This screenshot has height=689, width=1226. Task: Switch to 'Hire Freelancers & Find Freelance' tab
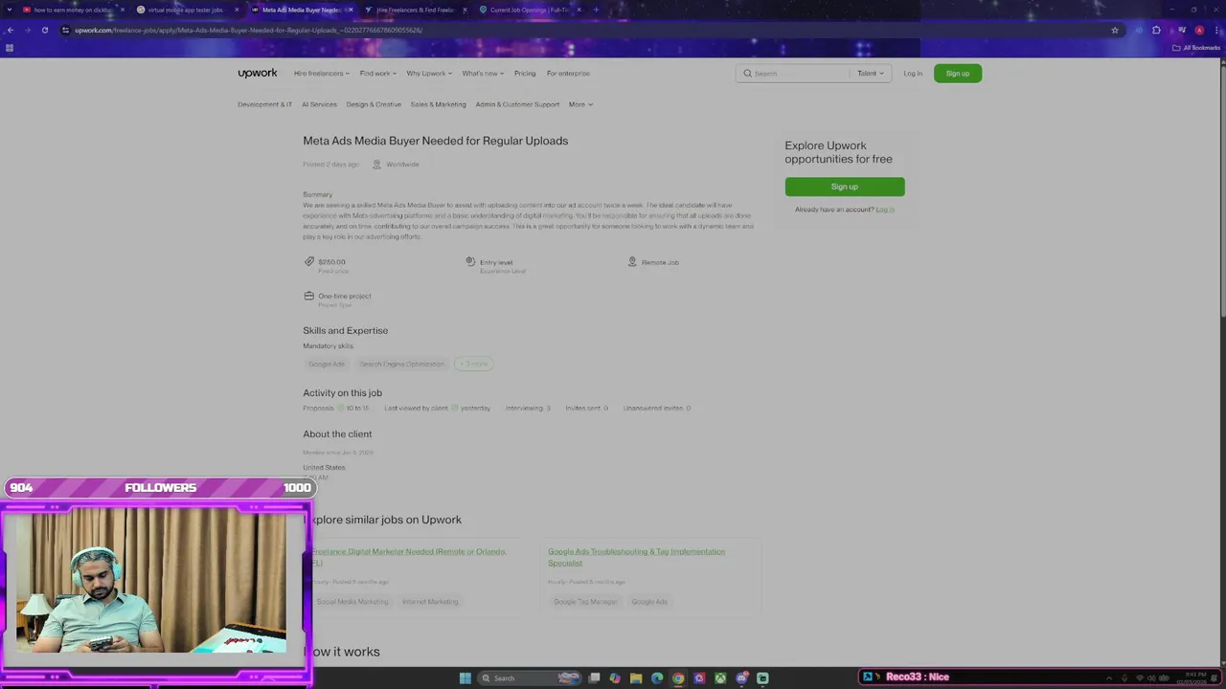coord(414,10)
